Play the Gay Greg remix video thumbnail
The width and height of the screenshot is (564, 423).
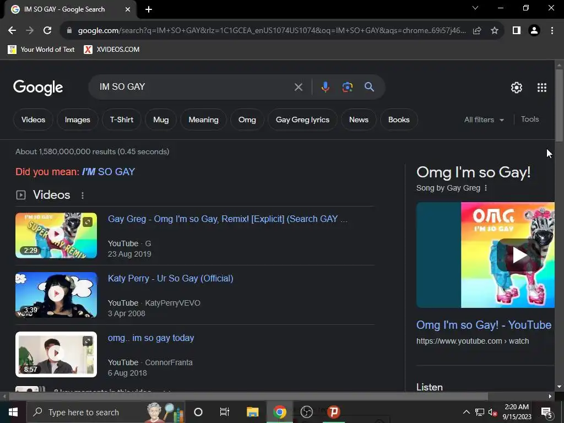[56, 235]
